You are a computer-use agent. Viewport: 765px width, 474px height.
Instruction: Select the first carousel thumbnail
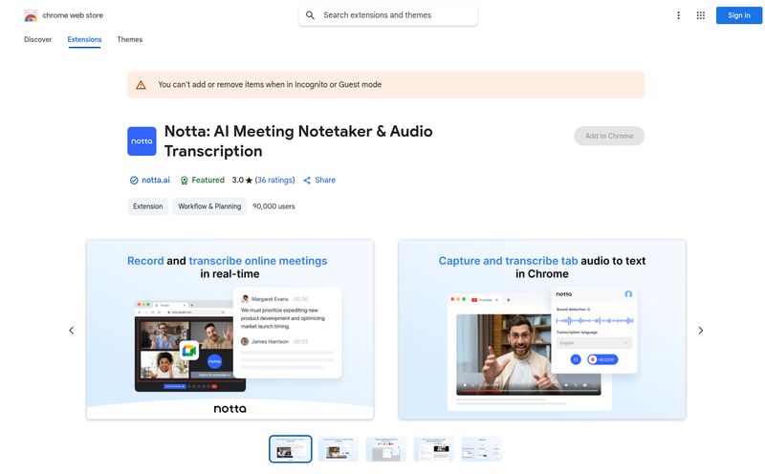pyautogui.click(x=291, y=448)
